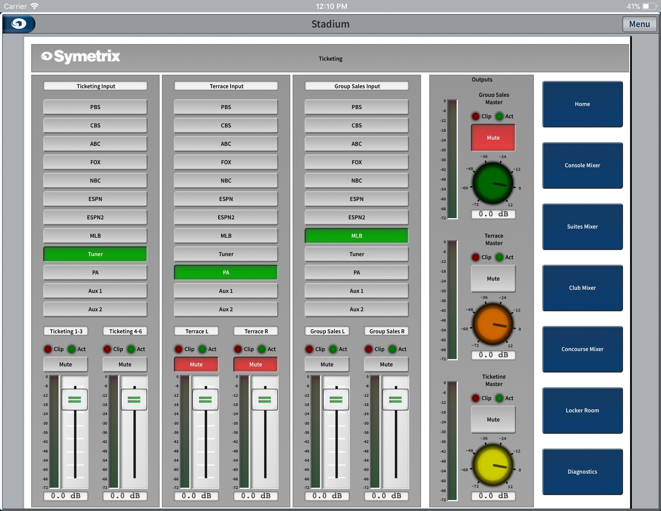661x511 pixels.
Task: Open the Diagnostics page
Action: point(582,472)
